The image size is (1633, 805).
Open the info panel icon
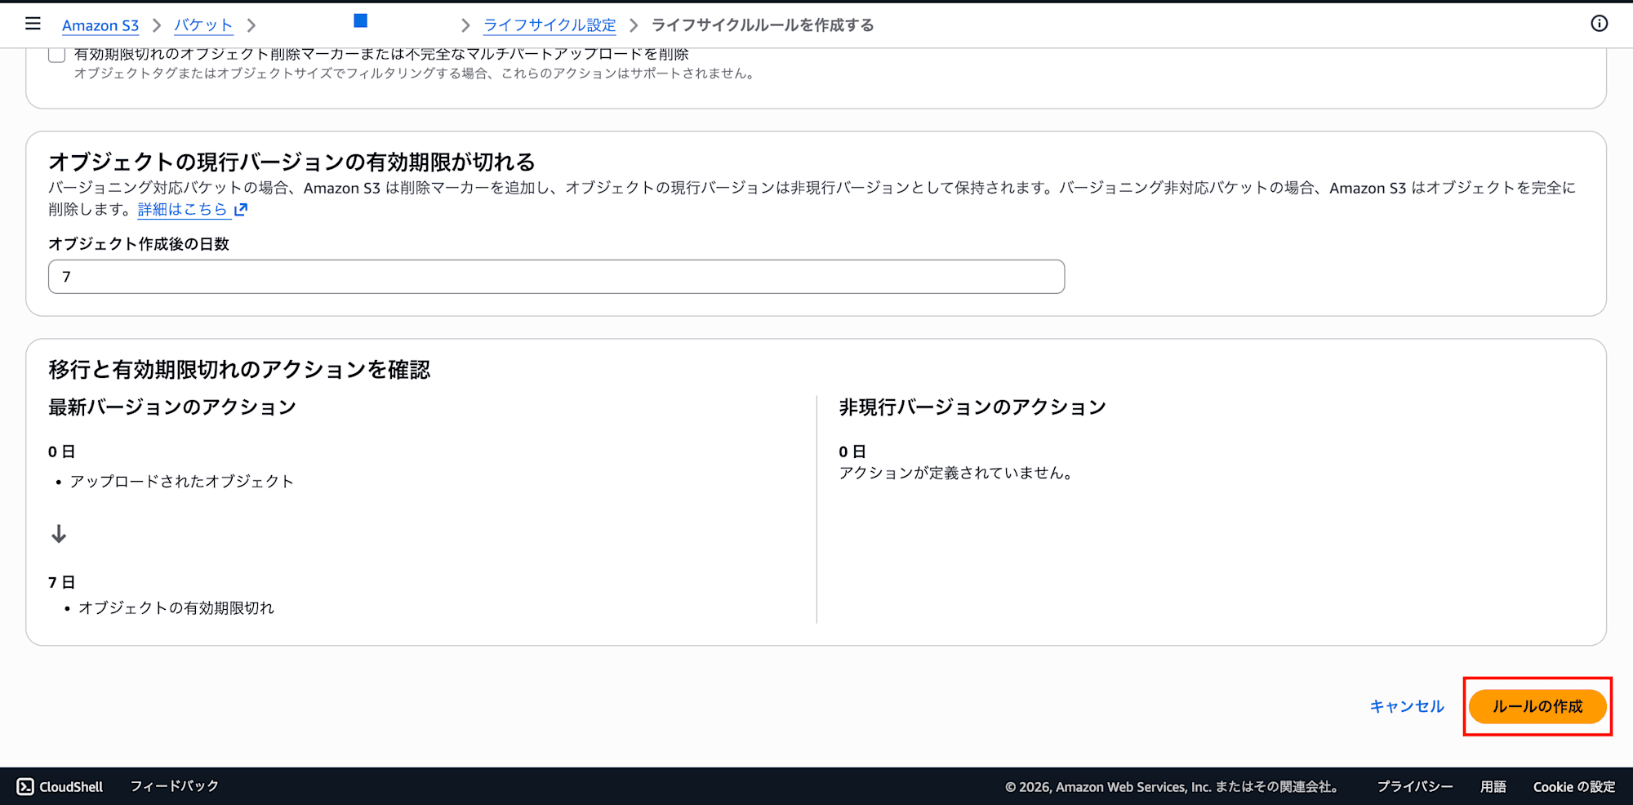[1599, 24]
